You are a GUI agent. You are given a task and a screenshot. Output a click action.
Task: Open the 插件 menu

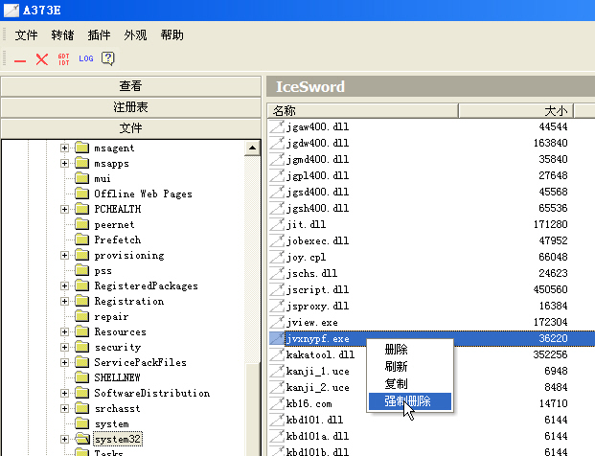99,35
